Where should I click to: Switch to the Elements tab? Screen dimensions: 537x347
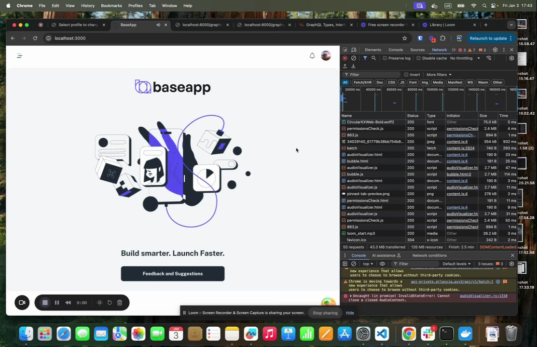(372, 50)
